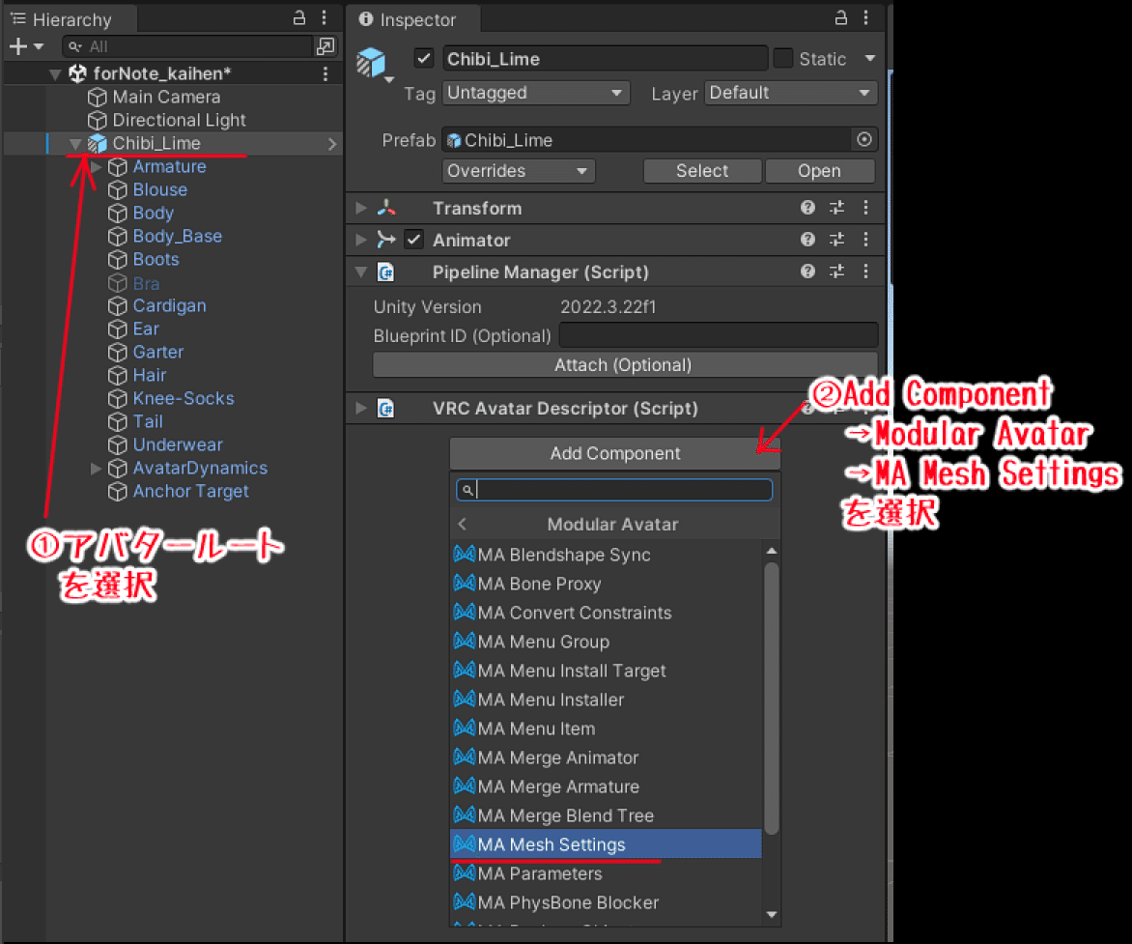Click the Animator preset settings icon
Image resolution: width=1132 pixels, height=944 pixels.
tap(836, 240)
